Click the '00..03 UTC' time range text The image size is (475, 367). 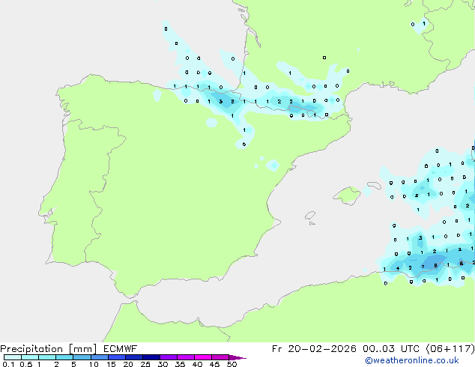pos(391,349)
